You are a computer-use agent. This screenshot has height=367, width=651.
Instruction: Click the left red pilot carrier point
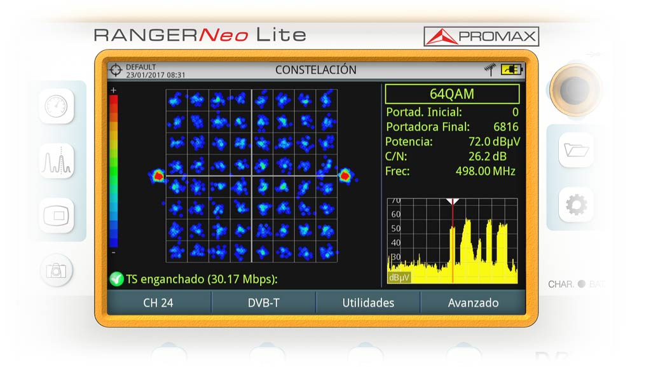[158, 176]
